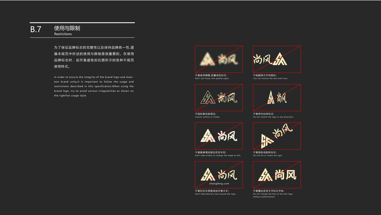Select the narrow stretched logo example
Viewport: 381px width, 215px height.
(277, 98)
